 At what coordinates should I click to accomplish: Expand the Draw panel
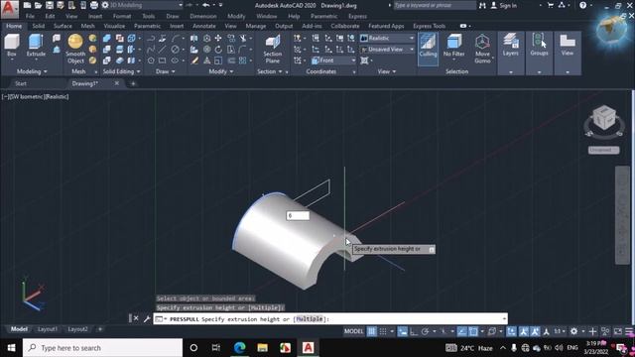[166, 71]
